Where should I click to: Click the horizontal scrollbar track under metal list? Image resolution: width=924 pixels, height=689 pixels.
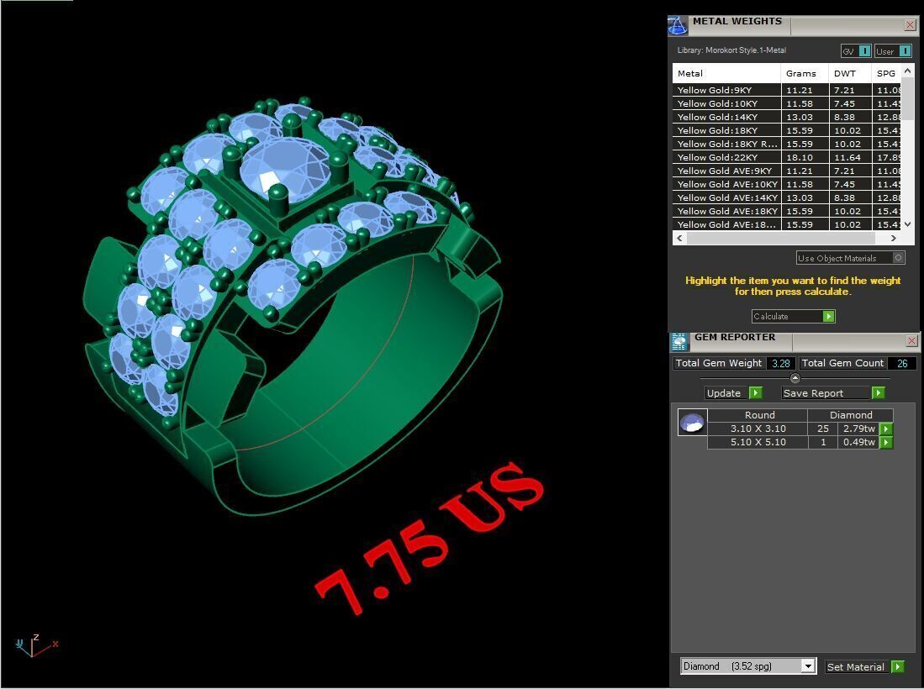tap(786, 238)
